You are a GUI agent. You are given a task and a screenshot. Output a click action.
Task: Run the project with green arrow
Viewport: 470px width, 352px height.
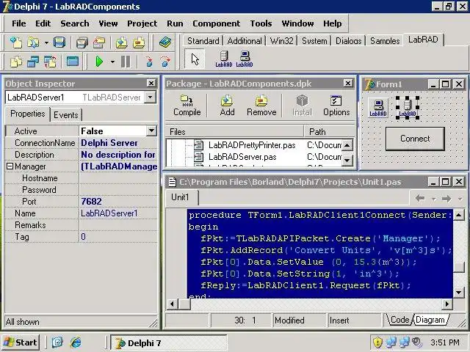[99, 62]
